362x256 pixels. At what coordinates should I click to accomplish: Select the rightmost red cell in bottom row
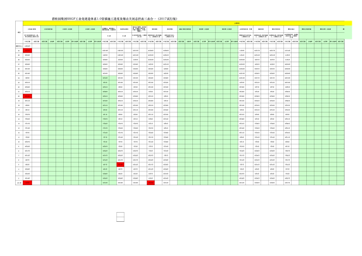pos(151,183)
